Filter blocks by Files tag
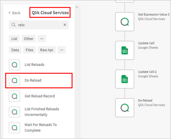This screenshot has width=171, height=139. click(x=30, y=50)
